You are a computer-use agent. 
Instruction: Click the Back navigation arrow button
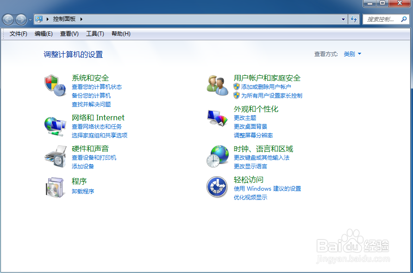(x=8, y=19)
